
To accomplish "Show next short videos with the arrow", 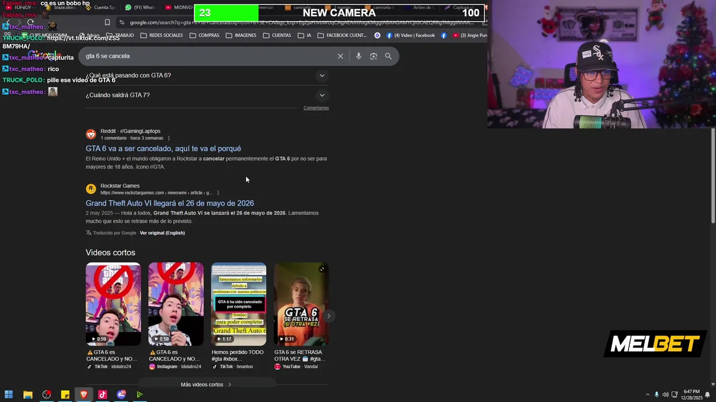I will pos(329,316).
